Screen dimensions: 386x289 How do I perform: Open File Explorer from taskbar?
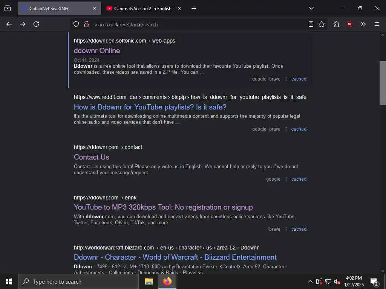149,281
